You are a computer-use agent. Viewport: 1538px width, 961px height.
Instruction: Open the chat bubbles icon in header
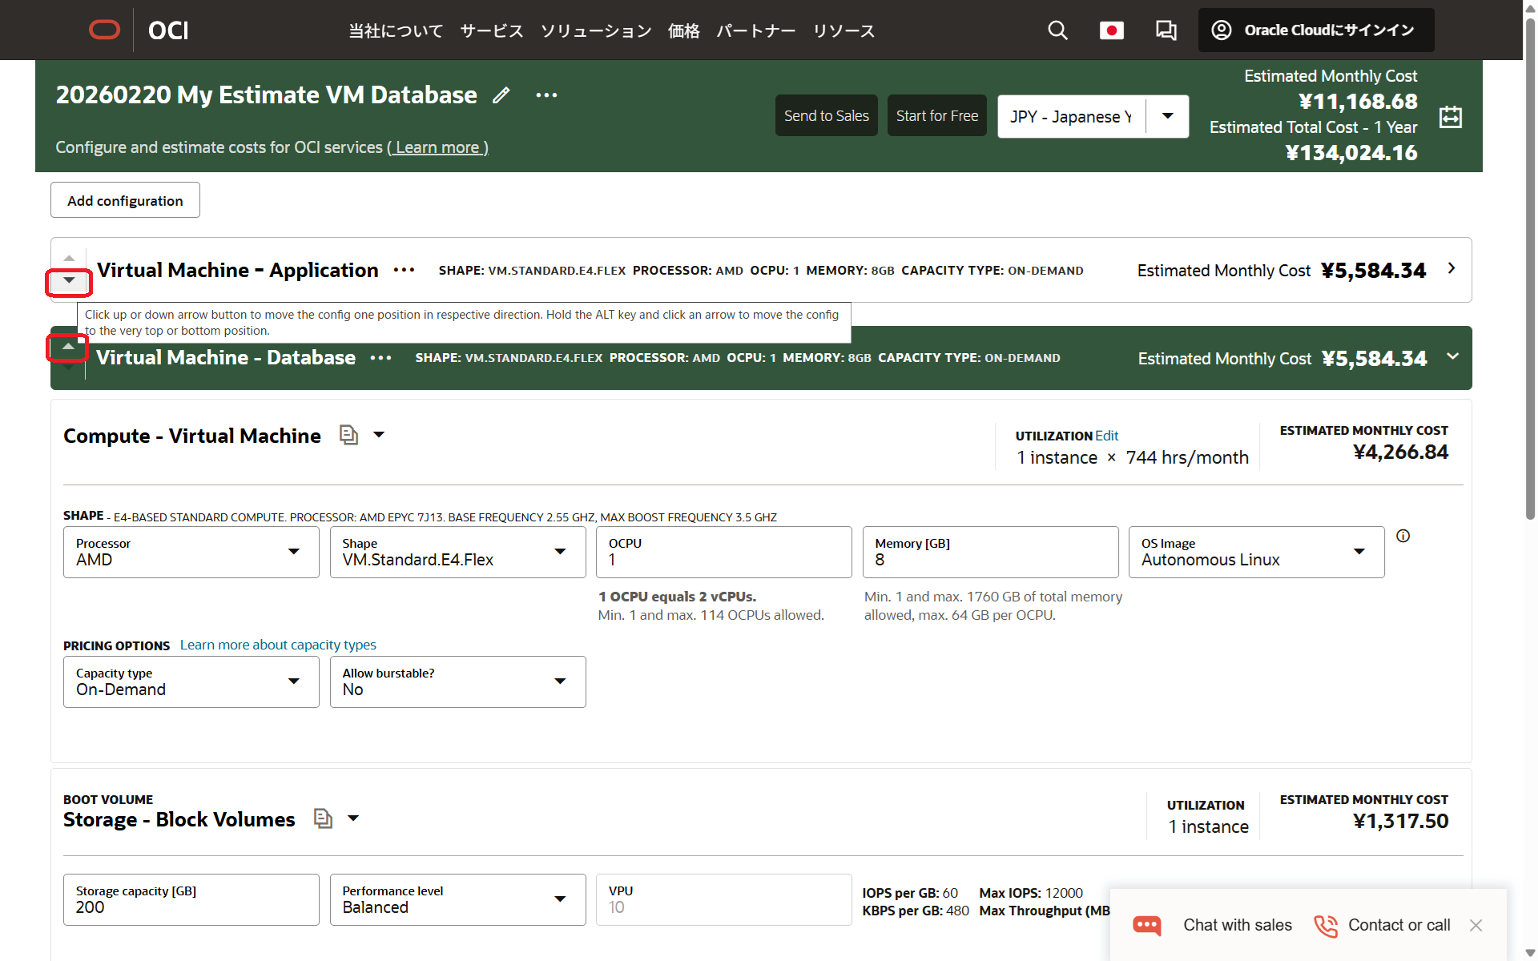[1166, 30]
